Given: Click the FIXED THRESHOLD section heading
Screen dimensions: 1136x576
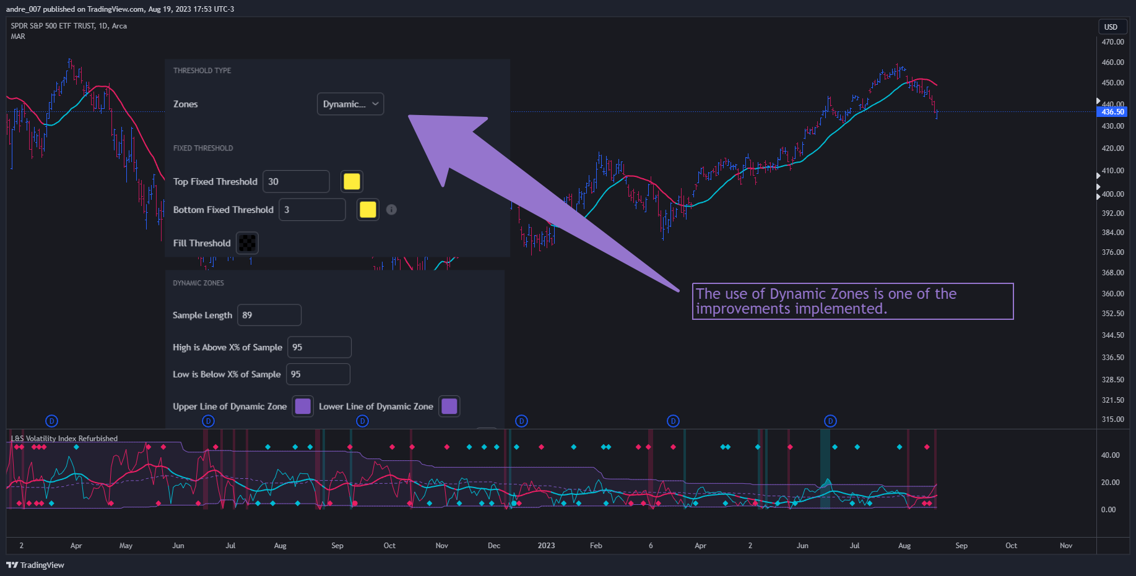Looking at the screenshot, I should 203,148.
